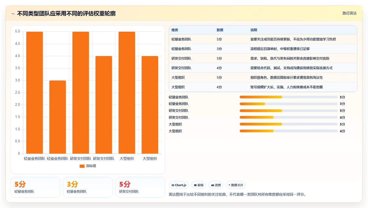Click the 研发交付团队 progress bar showing 5分
Image resolution: width=368 pixels, height=208 pixels.
(289, 111)
